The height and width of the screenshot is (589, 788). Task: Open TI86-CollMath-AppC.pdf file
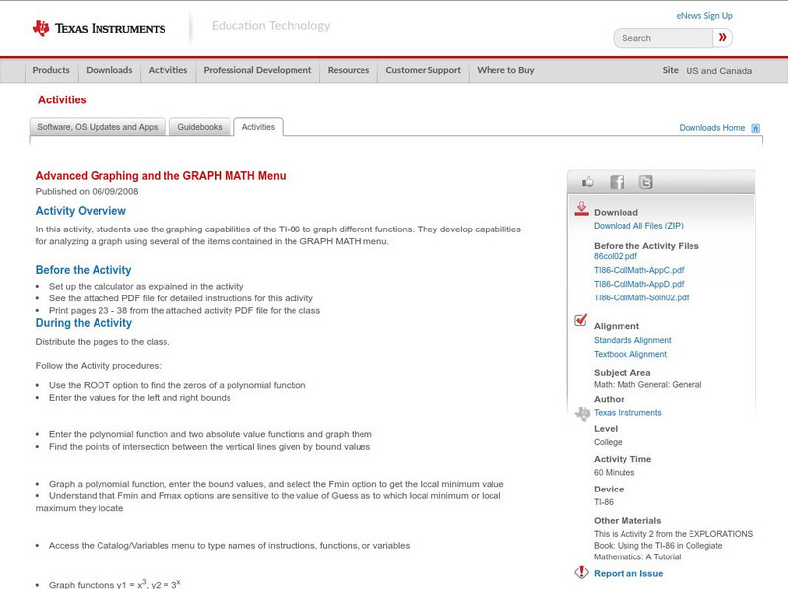point(638,270)
